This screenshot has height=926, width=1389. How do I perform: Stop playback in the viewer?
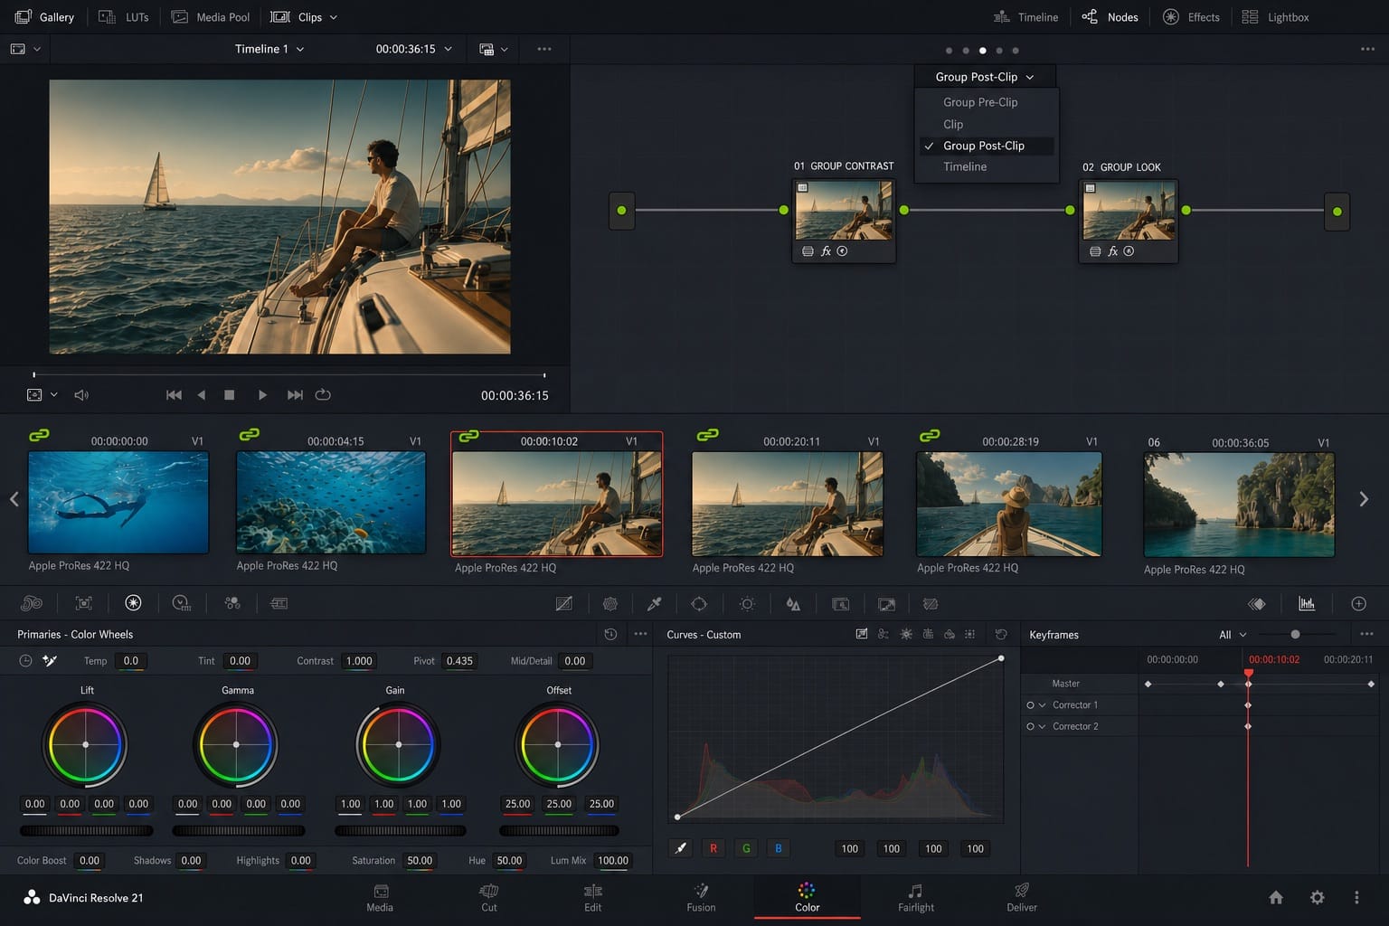coord(230,395)
